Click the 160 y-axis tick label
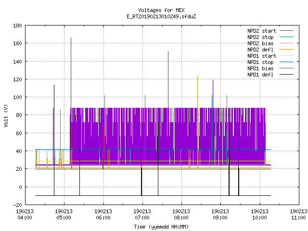 17,43
